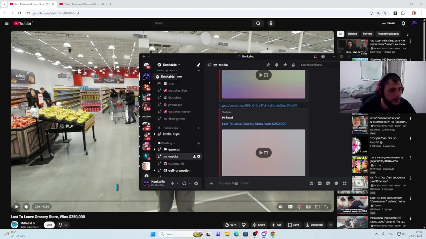
Task: Collapse the Chatting category
Action: [x=166, y=143]
